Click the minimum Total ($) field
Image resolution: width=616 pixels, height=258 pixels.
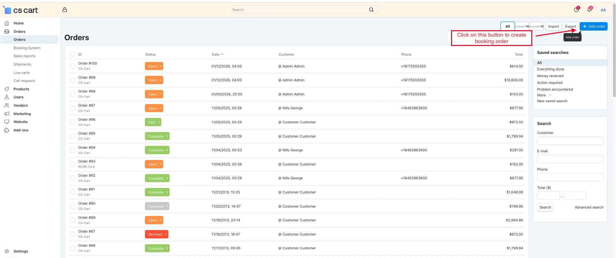548,195
